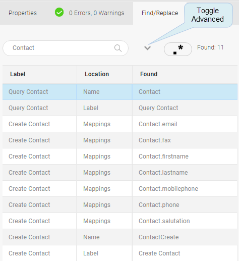Switch to the Find/Replace tab
The image size is (239, 261).
point(160,13)
